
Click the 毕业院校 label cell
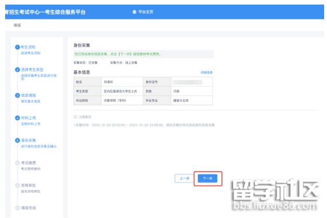pos(88,101)
